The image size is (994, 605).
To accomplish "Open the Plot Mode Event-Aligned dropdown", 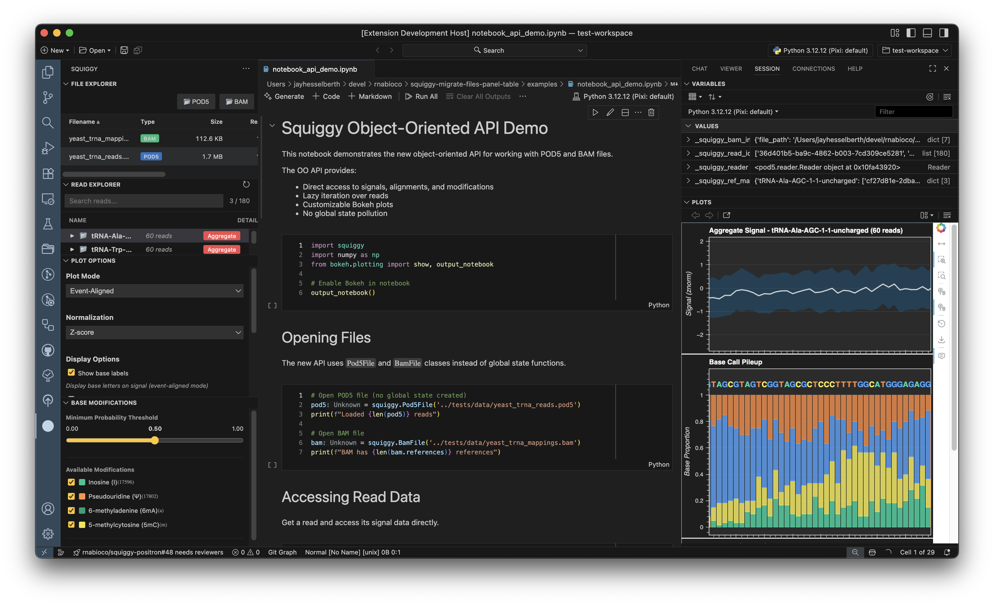I will pyautogui.click(x=154, y=291).
